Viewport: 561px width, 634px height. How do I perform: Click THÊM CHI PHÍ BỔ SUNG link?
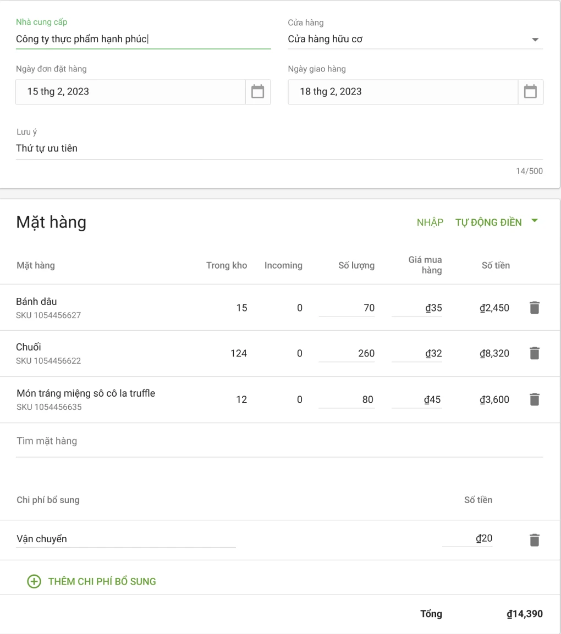click(x=102, y=581)
